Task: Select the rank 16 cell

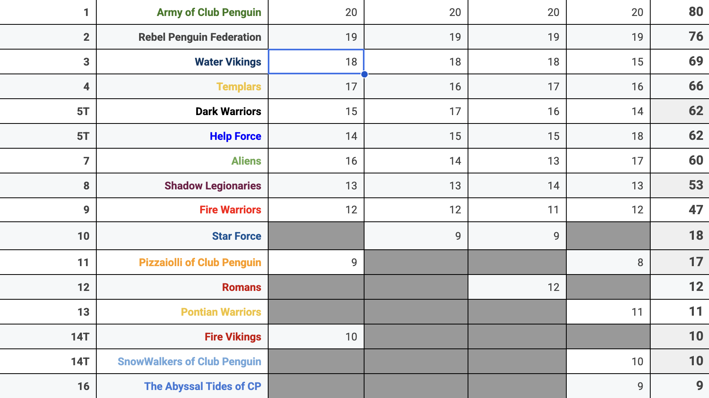Action: coord(48,386)
